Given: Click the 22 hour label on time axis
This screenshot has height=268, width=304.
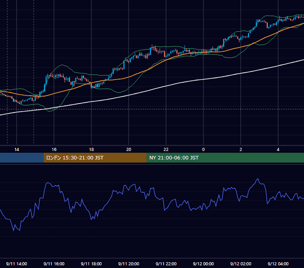Looking at the screenshot, I should 166,150.
